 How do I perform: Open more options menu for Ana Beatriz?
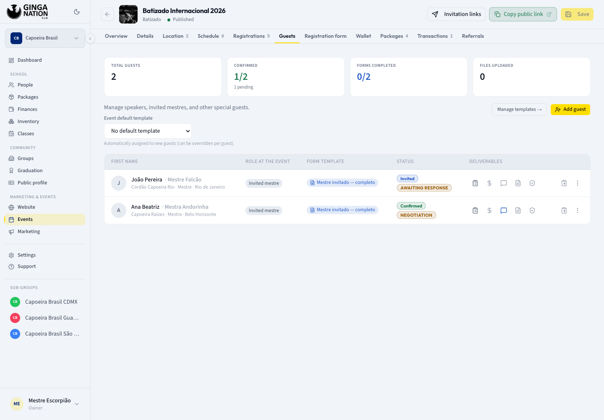tap(578, 210)
